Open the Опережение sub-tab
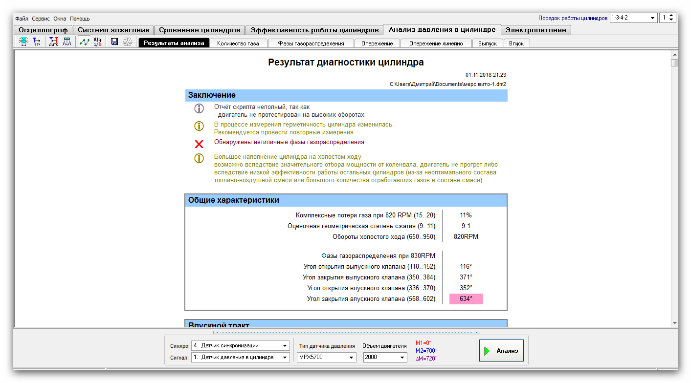Image resolution: width=691 pixels, height=383 pixels. [x=377, y=43]
